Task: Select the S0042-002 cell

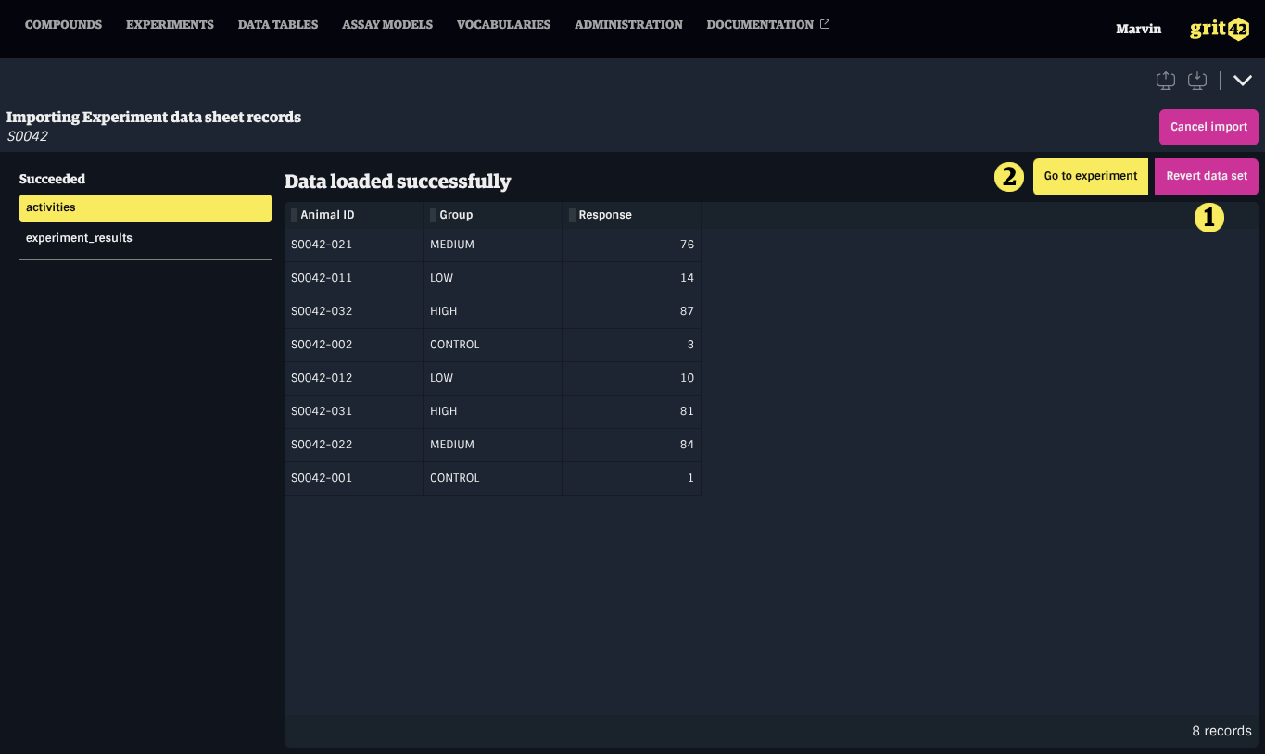Action: pos(354,345)
